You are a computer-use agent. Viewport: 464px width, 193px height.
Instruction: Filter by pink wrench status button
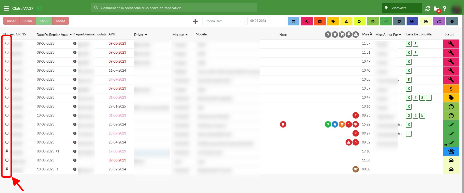307,21
